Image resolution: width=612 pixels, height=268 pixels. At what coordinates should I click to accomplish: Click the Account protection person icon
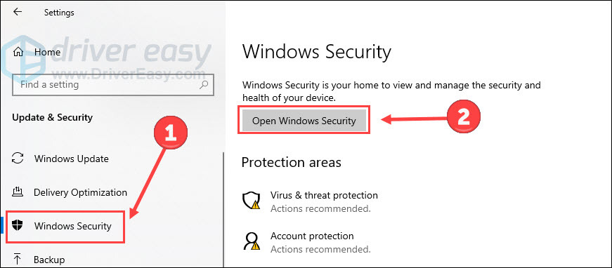[x=250, y=242]
